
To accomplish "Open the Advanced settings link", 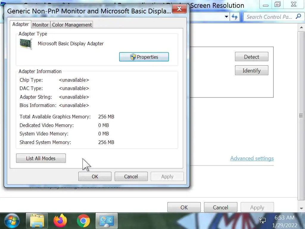I will pos(252,158).
